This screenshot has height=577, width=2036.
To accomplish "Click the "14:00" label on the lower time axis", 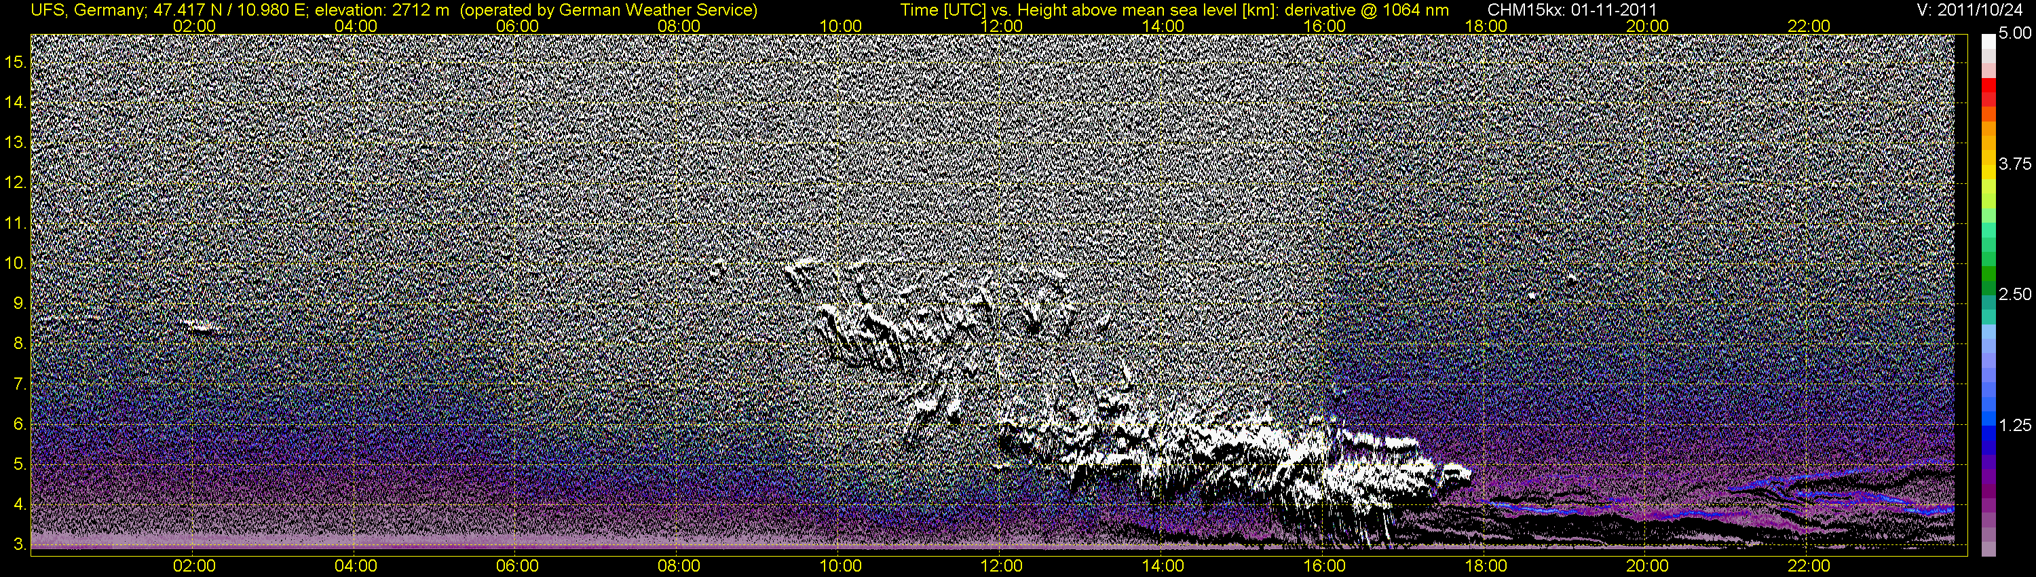I will point(1163,567).
